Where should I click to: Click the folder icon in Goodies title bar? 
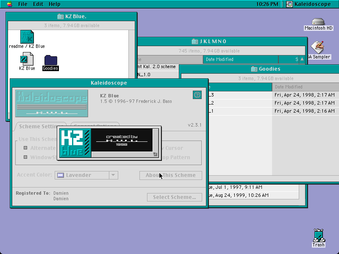(254, 69)
